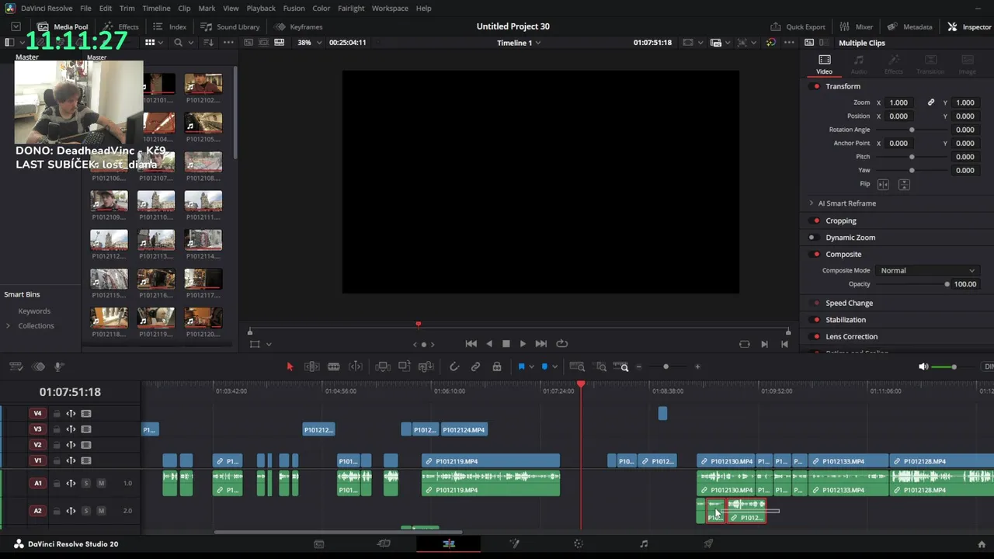Open the Metadata panel
This screenshot has height=559, width=994.
point(909,26)
